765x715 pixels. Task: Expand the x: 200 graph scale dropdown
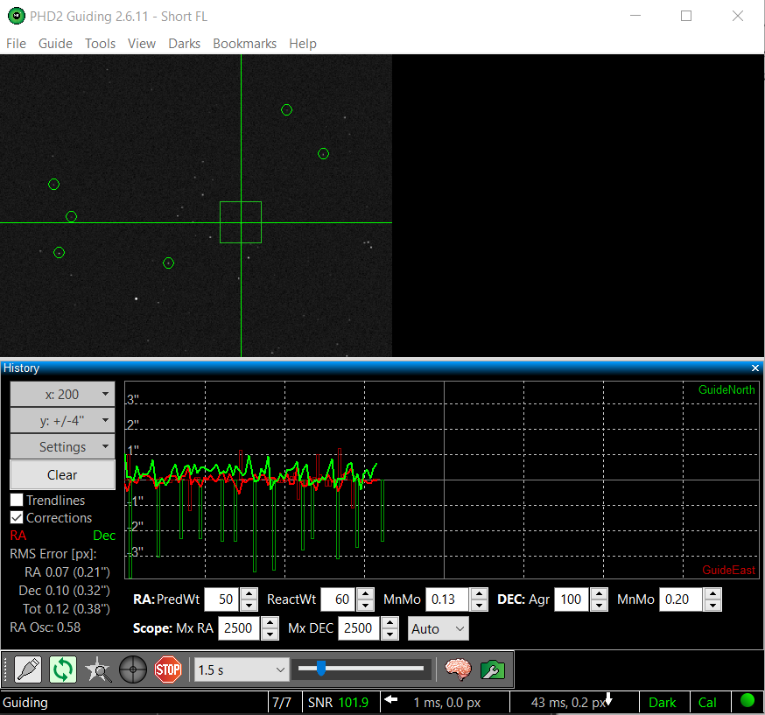(62, 395)
